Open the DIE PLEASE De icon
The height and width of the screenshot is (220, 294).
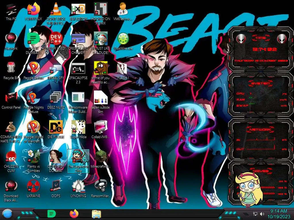pos(56,130)
